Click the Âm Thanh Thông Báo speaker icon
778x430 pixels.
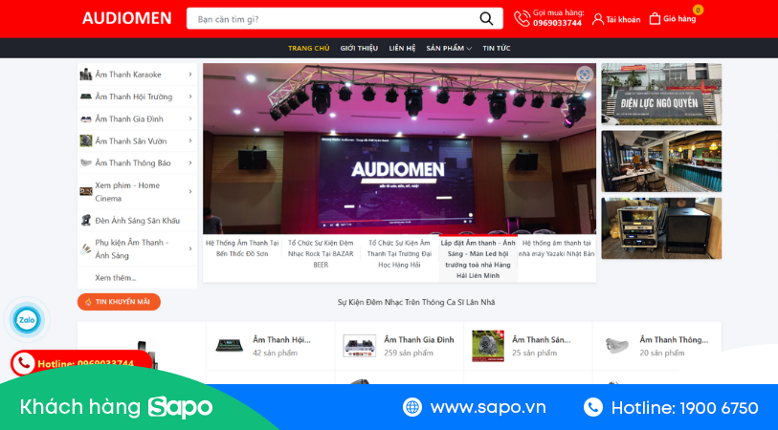[x=86, y=162]
